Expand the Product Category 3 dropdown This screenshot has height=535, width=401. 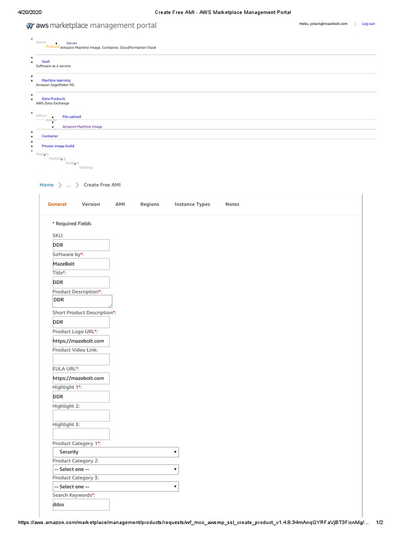[x=115, y=486]
